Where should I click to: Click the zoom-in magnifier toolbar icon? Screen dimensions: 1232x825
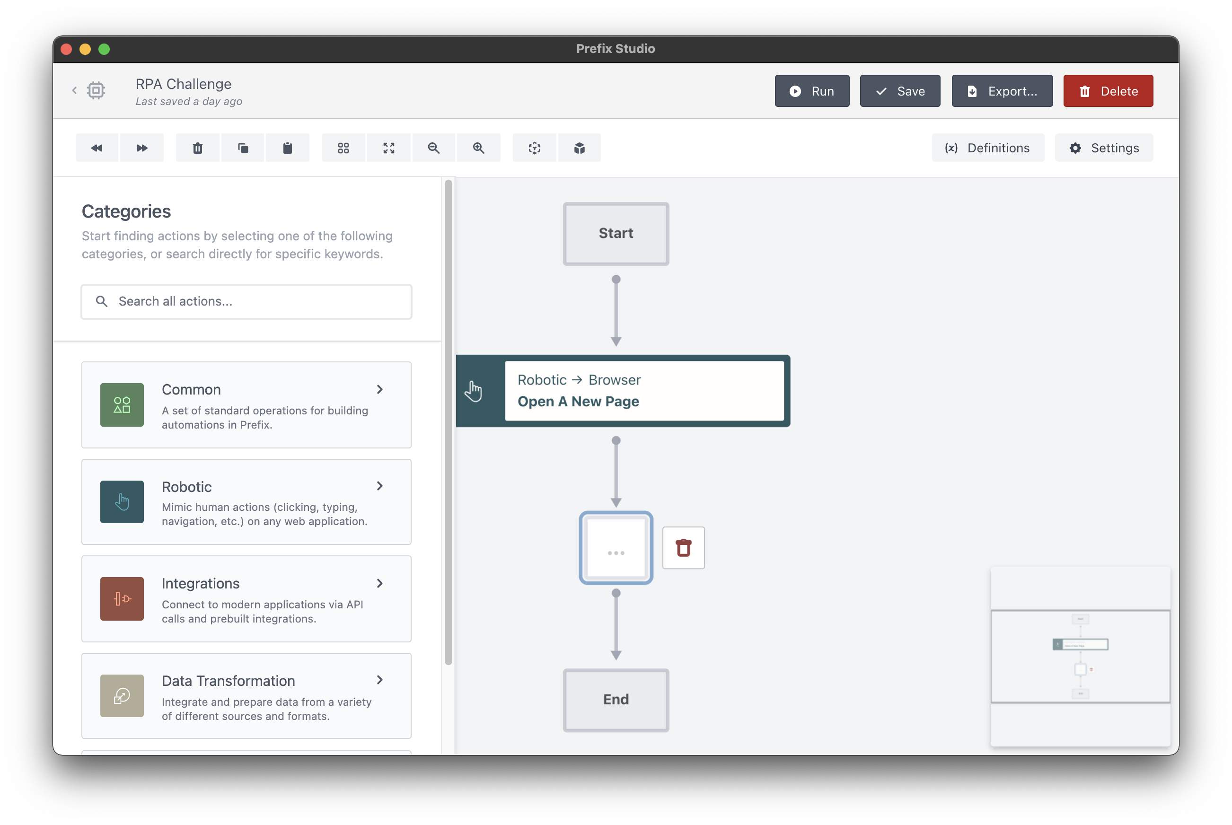point(479,147)
